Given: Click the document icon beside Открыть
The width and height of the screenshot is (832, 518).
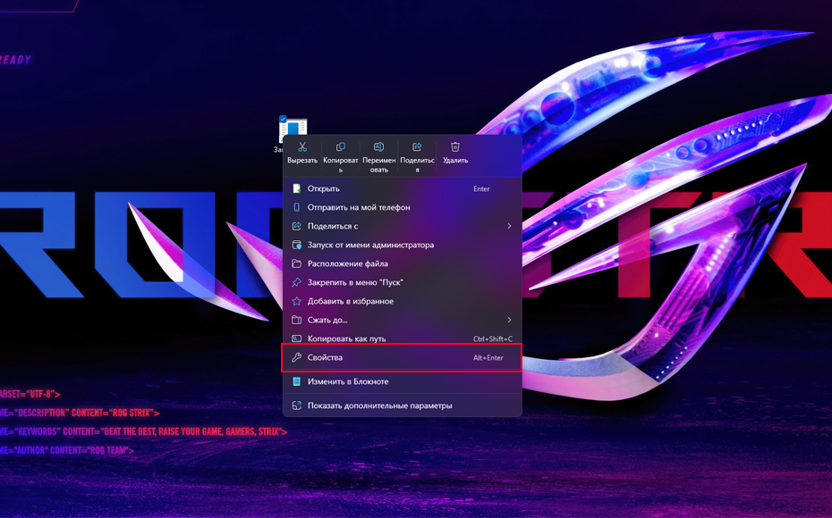Looking at the screenshot, I should [x=297, y=188].
